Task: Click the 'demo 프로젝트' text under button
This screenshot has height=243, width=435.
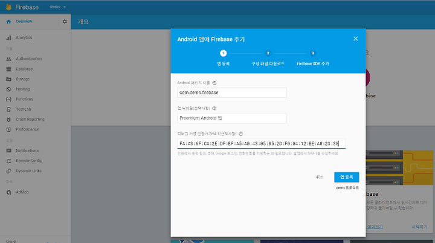Action: pyautogui.click(x=347, y=188)
